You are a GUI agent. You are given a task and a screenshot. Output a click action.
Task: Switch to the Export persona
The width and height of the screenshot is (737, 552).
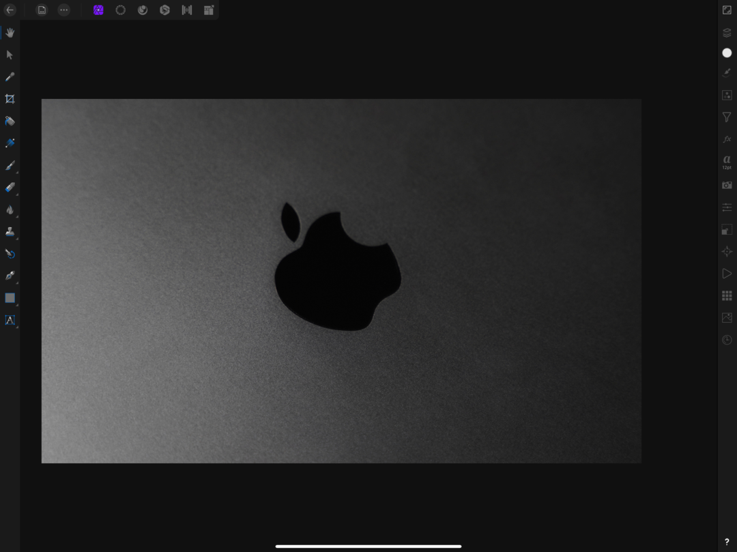click(209, 10)
